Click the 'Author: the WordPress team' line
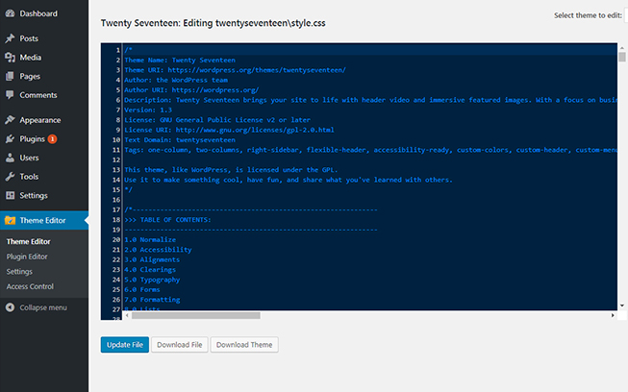This screenshot has width=628, height=392. 176,80
